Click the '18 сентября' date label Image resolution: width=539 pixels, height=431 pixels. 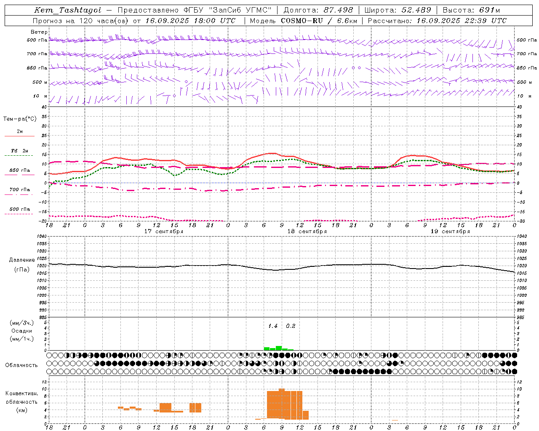coord(307,231)
